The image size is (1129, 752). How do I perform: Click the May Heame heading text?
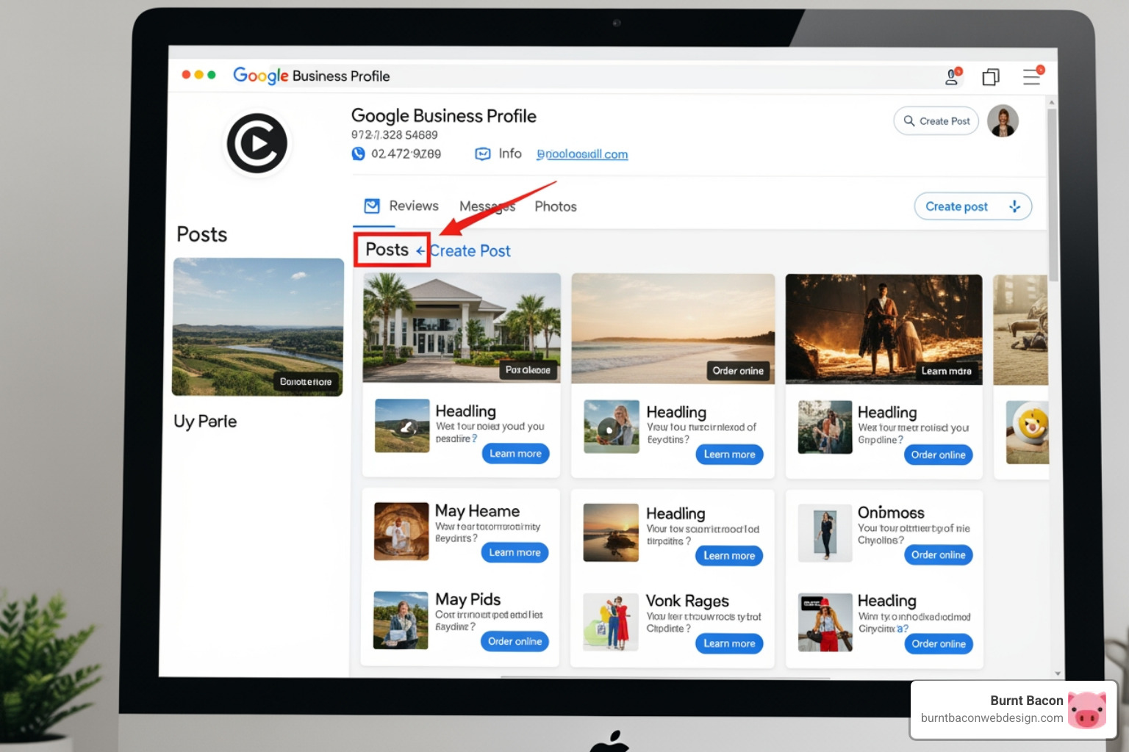477,510
